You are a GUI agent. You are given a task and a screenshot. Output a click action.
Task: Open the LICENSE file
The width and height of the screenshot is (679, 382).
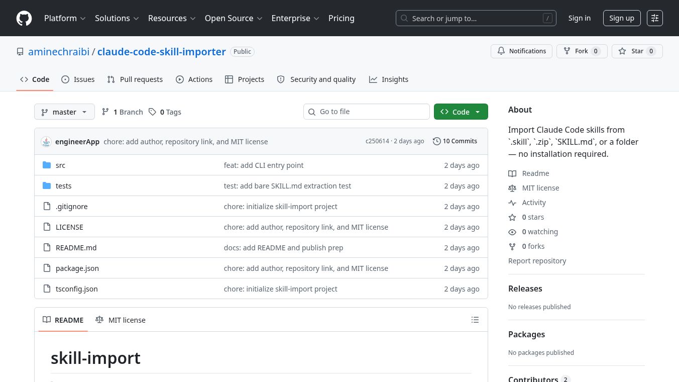coord(69,227)
